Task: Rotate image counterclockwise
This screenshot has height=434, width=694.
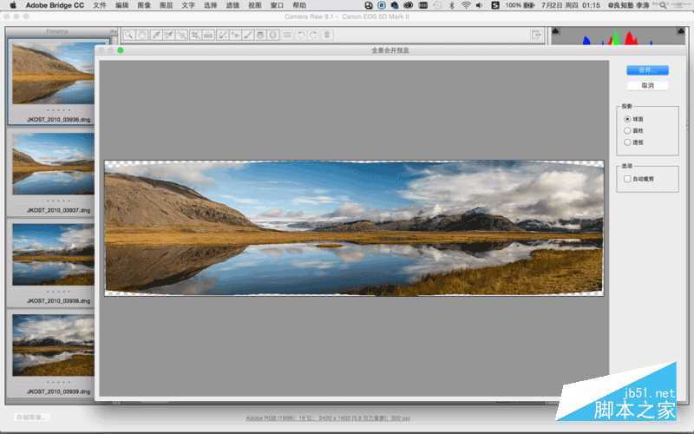Action: point(301,35)
